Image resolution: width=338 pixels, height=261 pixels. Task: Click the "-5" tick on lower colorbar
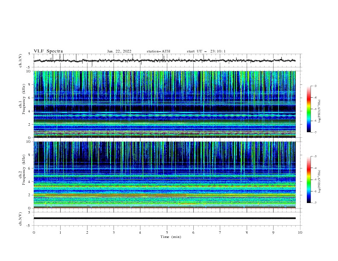[x=315, y=180]
